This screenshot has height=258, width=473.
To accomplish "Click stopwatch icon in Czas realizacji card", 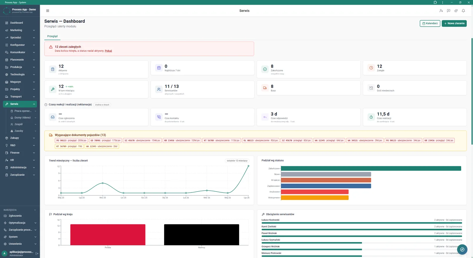I will tap(371, 117).
